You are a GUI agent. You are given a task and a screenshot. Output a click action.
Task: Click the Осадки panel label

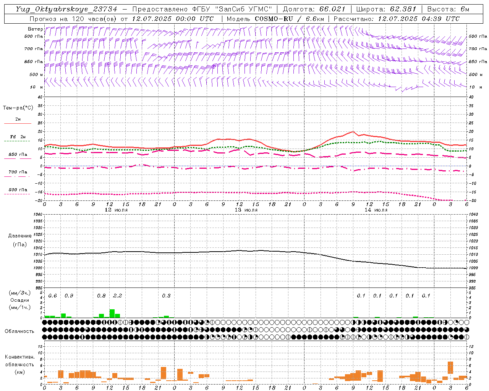pos(19,300)
